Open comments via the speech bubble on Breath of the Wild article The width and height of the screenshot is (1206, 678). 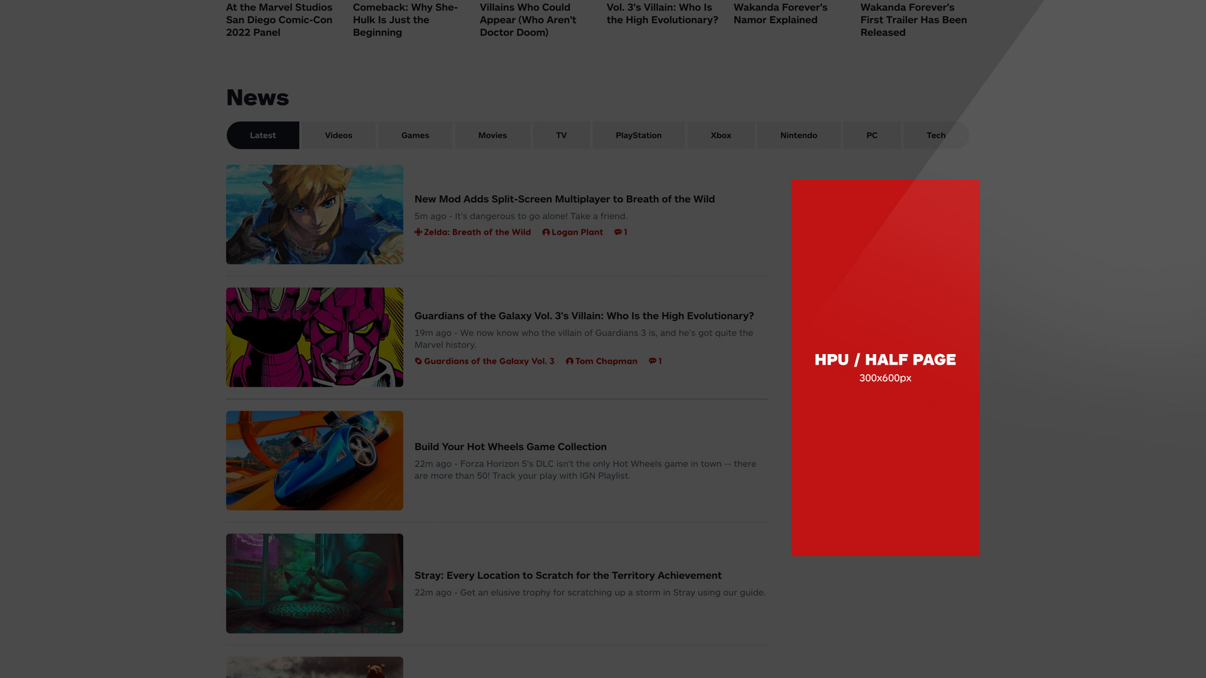[x=621, y=232]
